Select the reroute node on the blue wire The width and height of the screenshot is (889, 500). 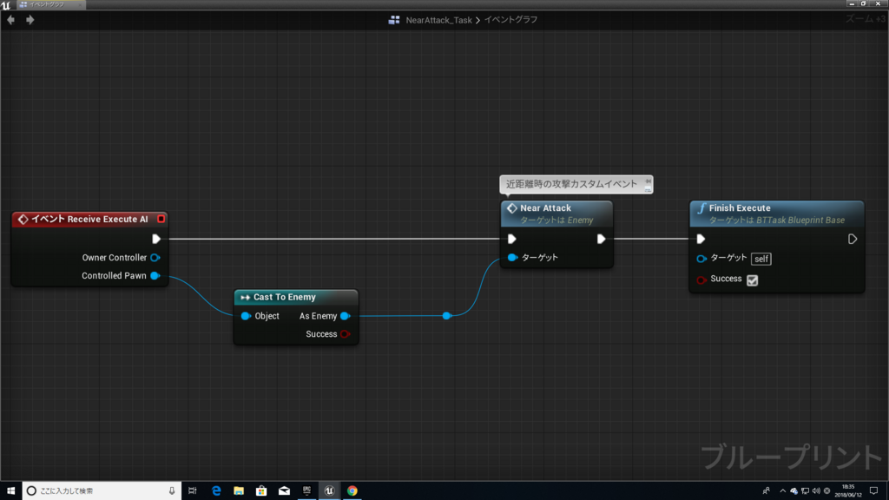447,316
